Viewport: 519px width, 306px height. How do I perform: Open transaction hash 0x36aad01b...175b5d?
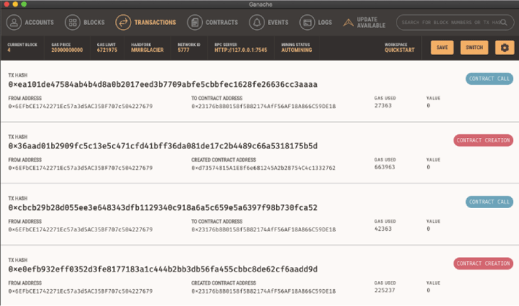(x=163, y=146)
